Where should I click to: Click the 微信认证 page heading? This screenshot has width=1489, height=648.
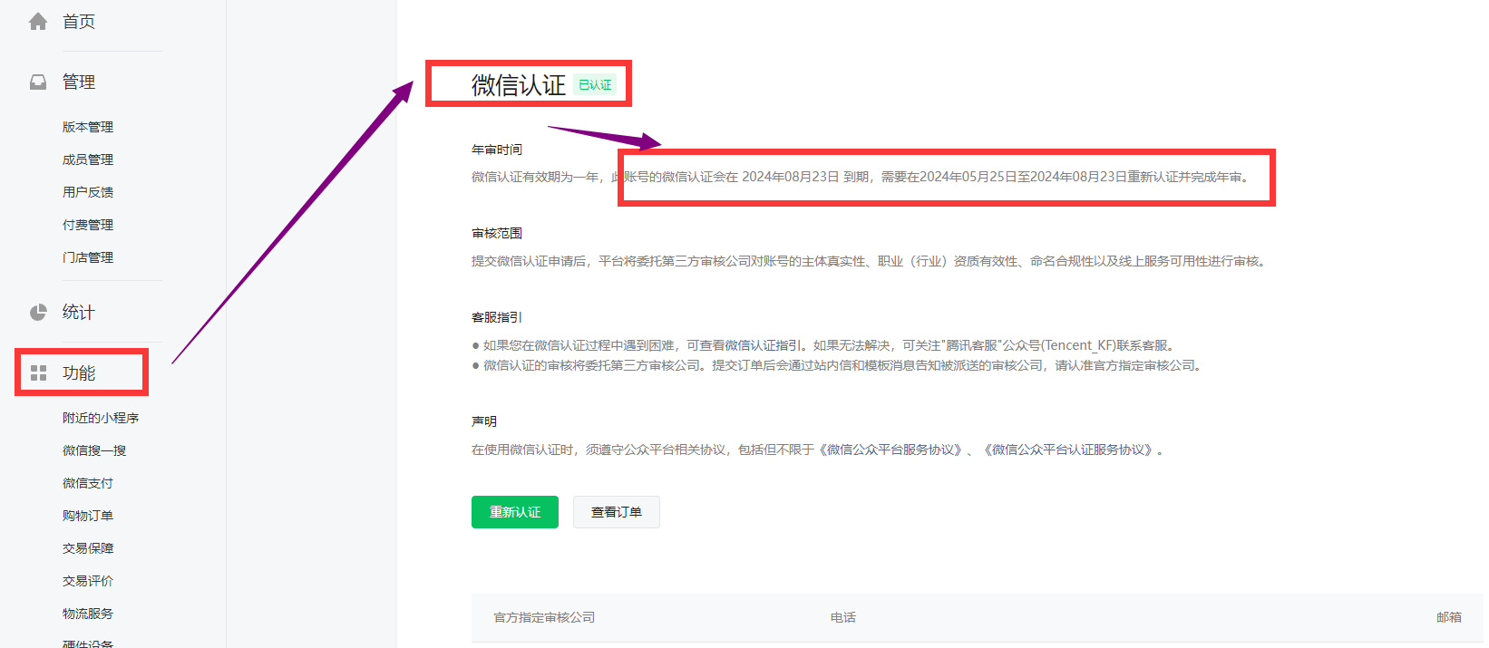click(x=519, y=85)
